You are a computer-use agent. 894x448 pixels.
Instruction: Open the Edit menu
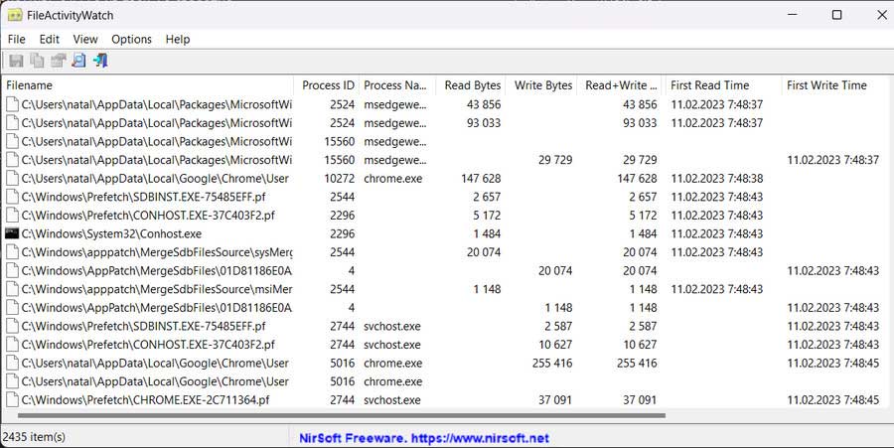tap(49, 40)
